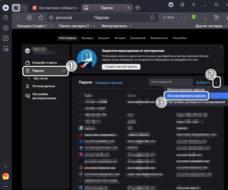Click the site protect icon in address bar
This screenshot has height=190, width=228.
(x=51, y=18)
